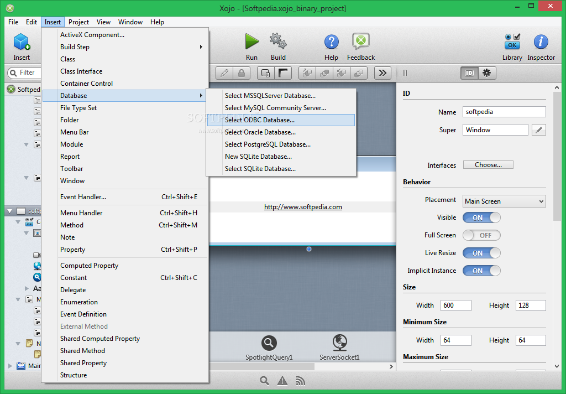
Task: Choose Select PostgreSQL Database item
Action: click(281, 144)
